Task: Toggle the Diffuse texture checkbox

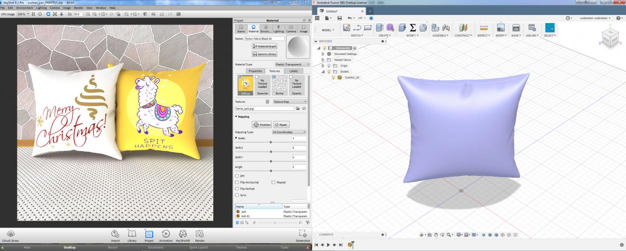Action: tap(239, 77)
